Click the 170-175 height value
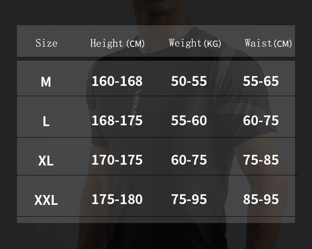Screen dimensions: 312x249 click(x=117, y=160)
